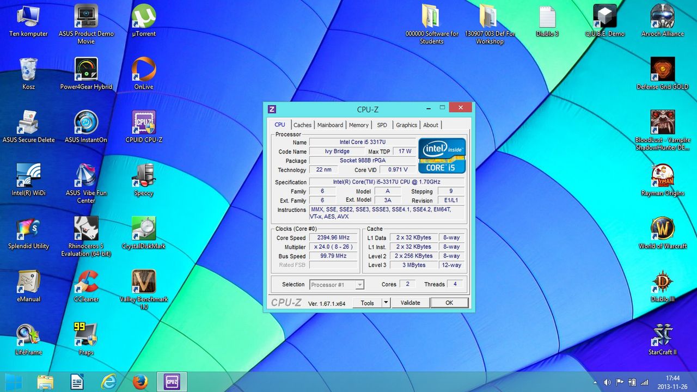Open the About tab

431,125
